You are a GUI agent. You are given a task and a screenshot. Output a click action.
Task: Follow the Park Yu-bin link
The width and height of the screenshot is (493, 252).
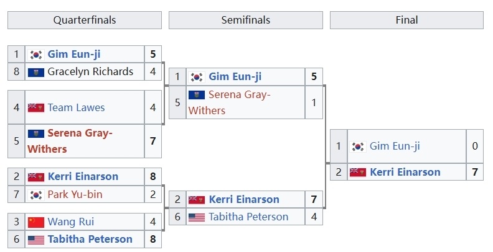(75, 195)
